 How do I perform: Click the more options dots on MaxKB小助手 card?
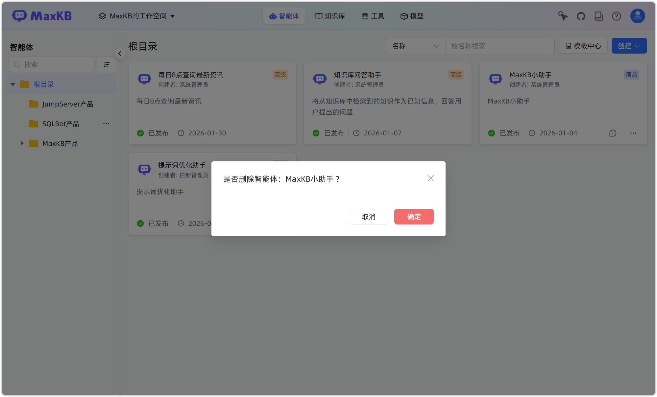[633, 133]
